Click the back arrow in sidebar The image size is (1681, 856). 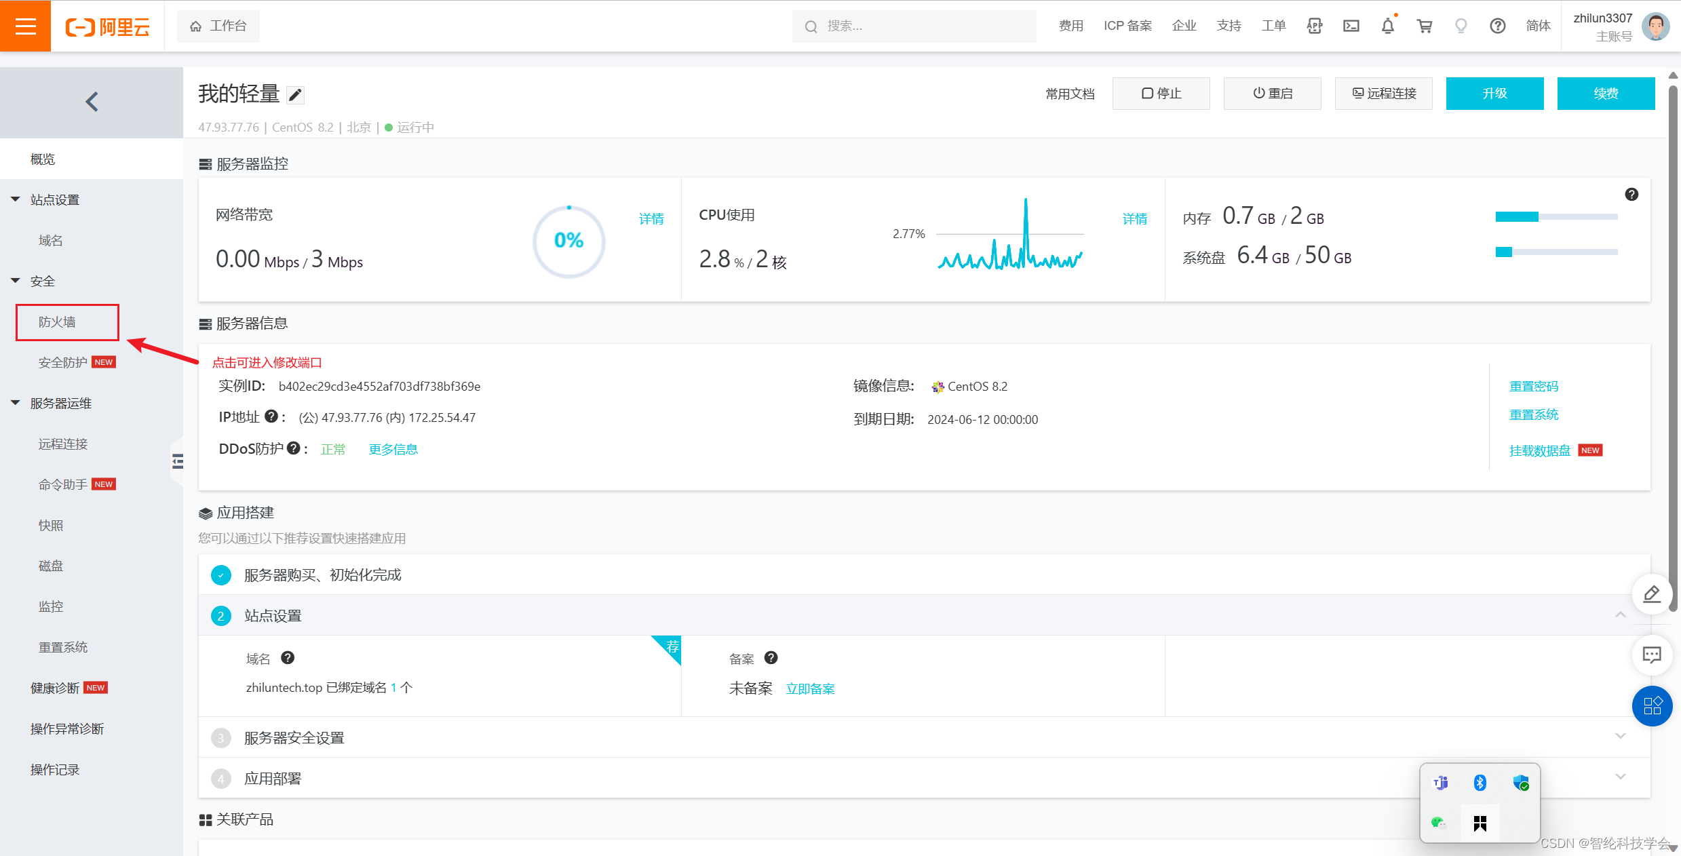tap(92, 102)
